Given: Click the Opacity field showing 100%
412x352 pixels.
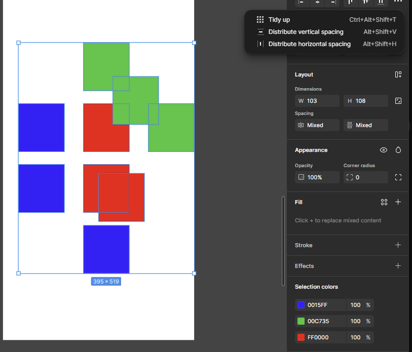Looking at the screenshot, I should click(317, 177).
